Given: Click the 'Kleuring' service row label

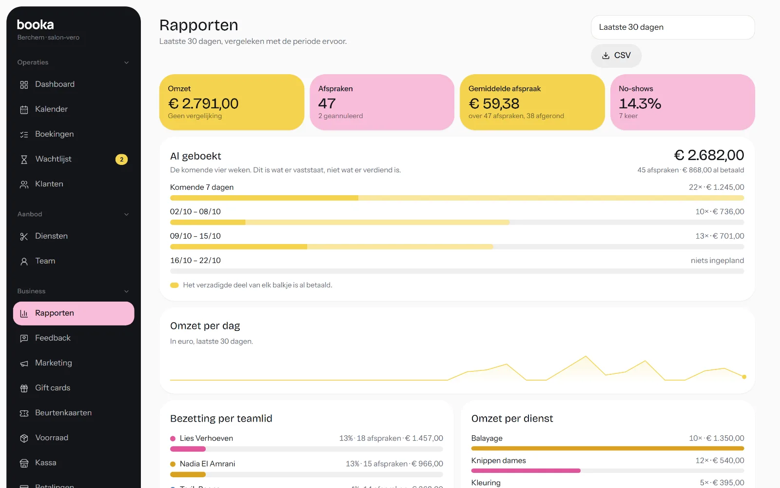Looking at the screenshot, I should tap(486, 483).
